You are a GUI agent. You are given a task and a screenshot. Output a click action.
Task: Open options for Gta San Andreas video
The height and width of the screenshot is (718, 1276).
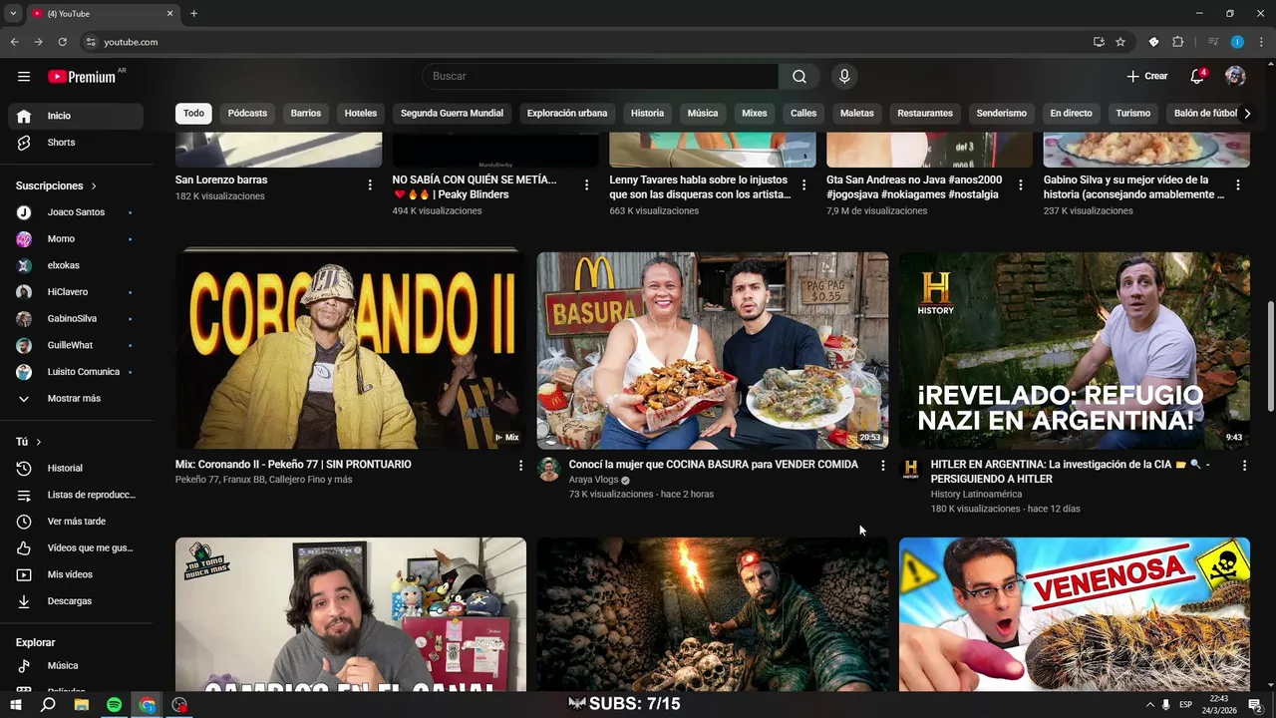[1021, 184]
